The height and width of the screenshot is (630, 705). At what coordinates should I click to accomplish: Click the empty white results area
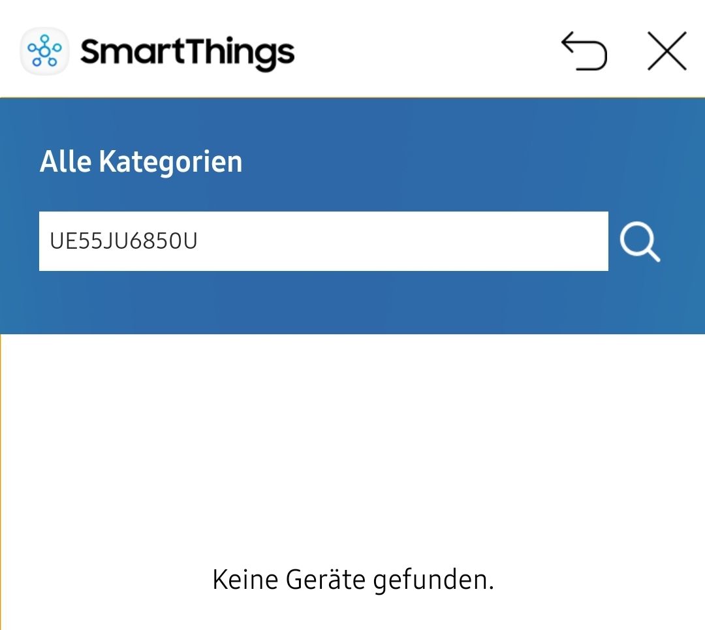pos(352,444)
